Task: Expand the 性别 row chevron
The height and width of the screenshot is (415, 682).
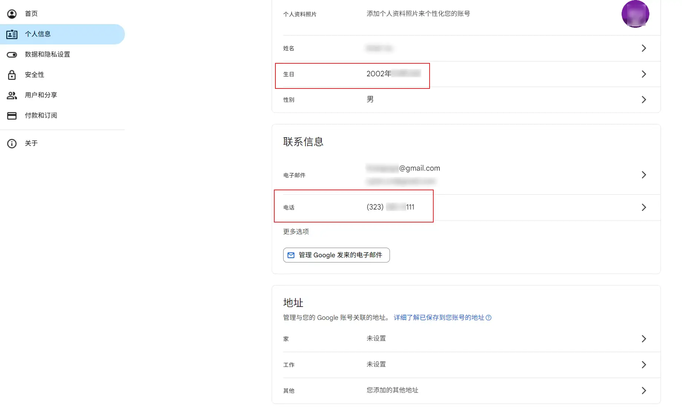Action: pyautogui.click(x=643, y=100)
